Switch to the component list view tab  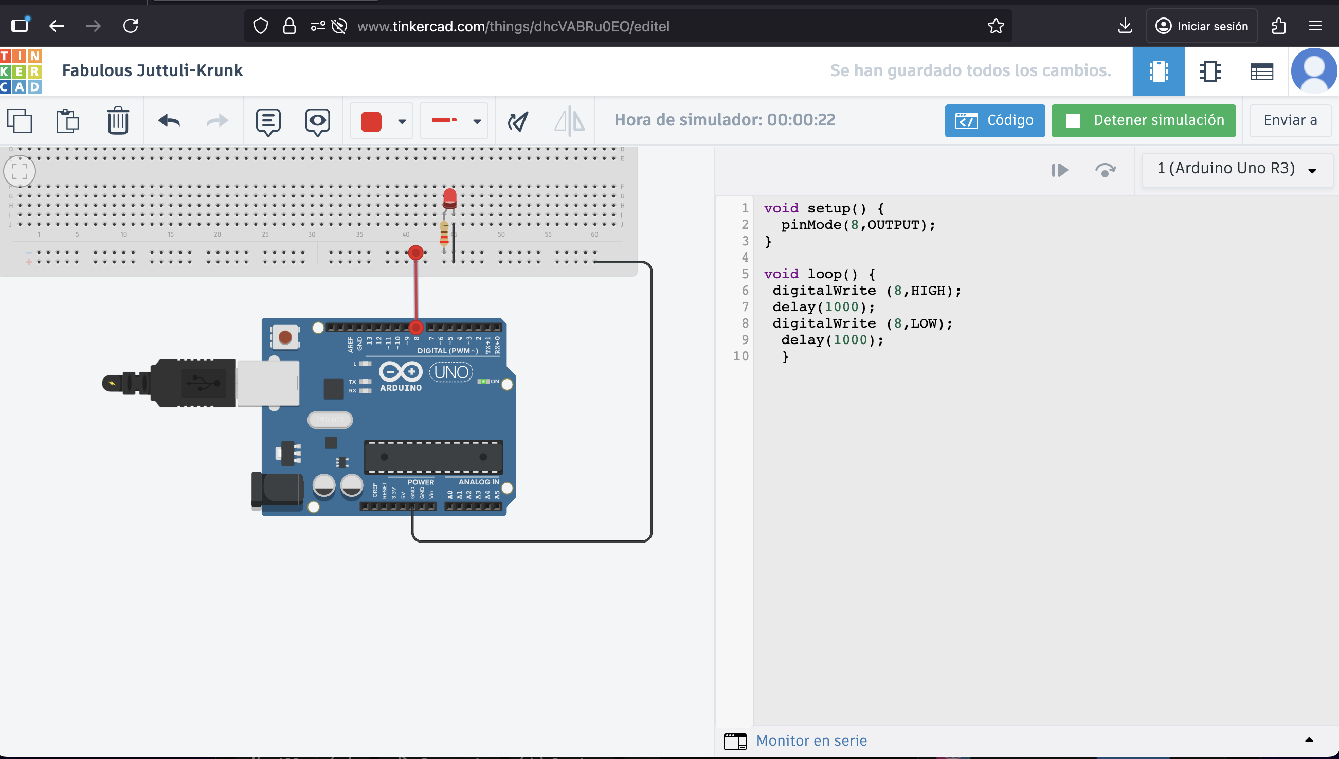(x=1261, y=71)
